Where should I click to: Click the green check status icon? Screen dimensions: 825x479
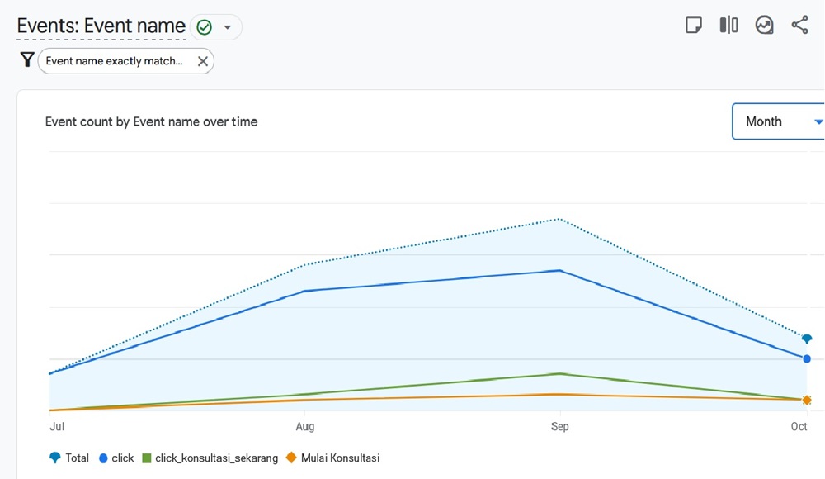(204, 27)
